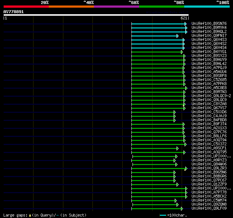Select the query name AV778891

(x=14, y=12)
